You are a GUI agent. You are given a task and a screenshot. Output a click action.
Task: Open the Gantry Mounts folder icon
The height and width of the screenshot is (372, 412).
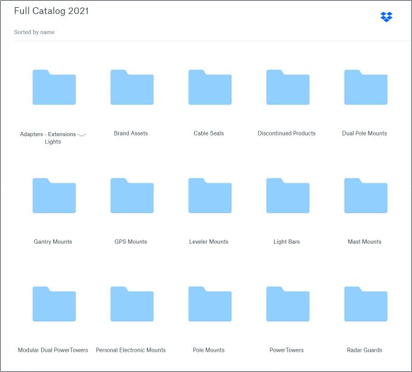(x=54, y=196)
